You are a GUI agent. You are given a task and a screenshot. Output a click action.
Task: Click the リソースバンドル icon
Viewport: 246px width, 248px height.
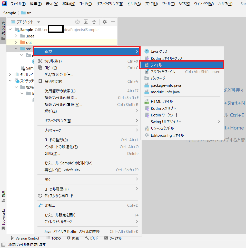147,128
